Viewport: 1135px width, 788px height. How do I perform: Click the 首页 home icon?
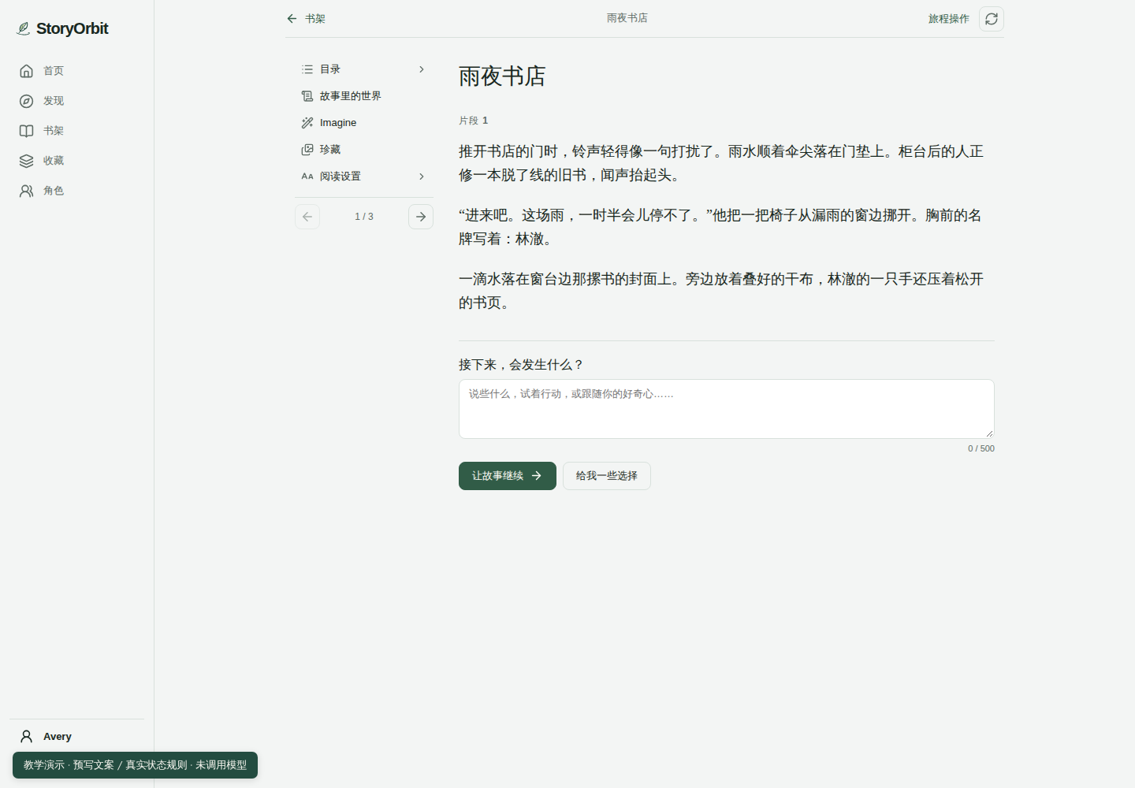[x=26, y=71]
